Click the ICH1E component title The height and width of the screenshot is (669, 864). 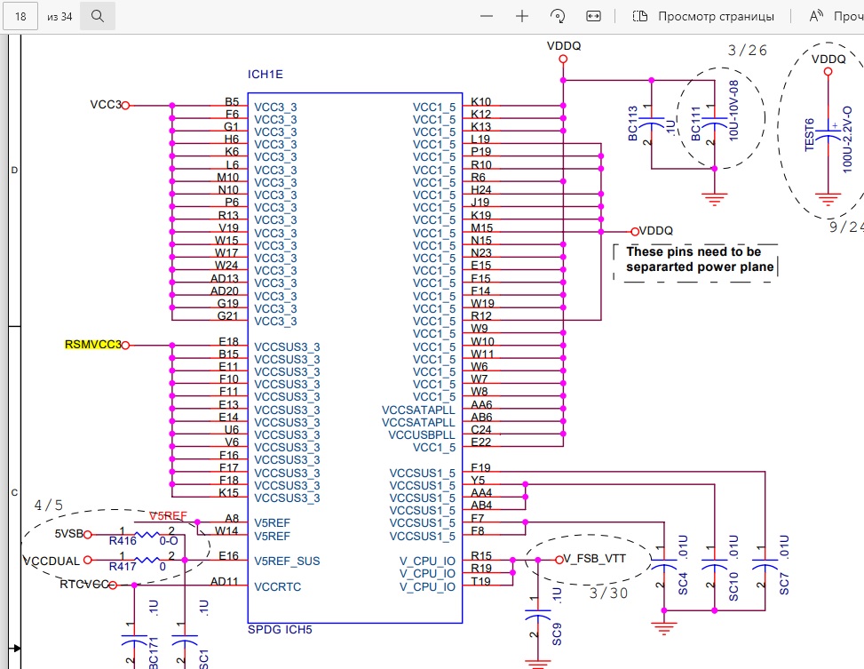coord(265,75)
